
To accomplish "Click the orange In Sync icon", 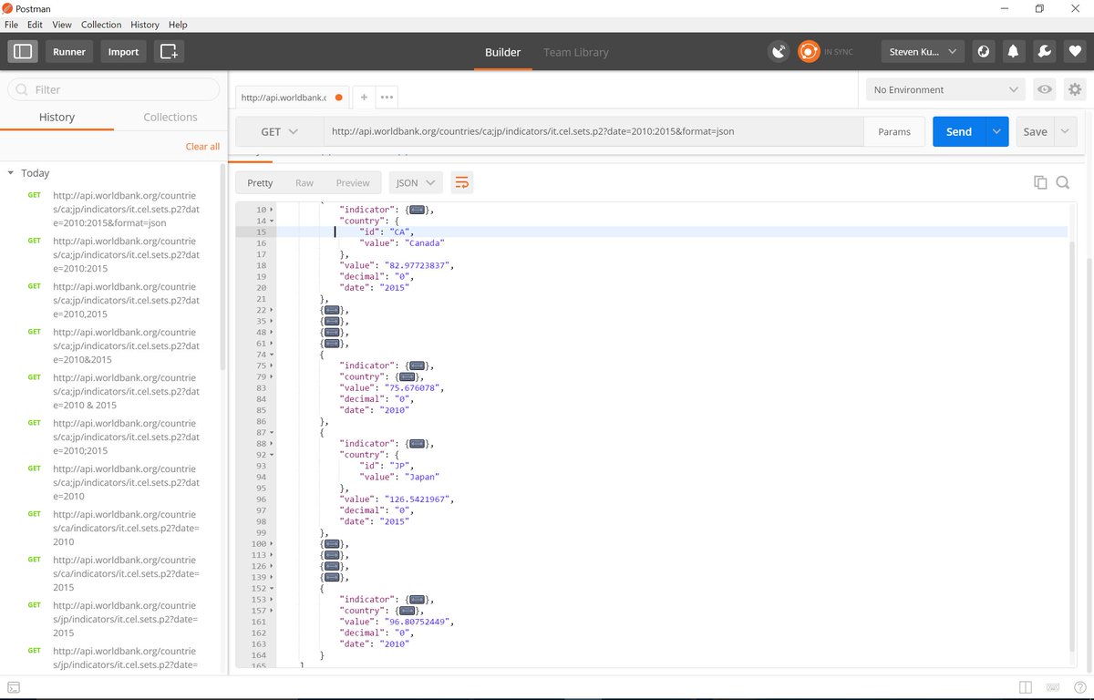I will (x=809, y=52).
